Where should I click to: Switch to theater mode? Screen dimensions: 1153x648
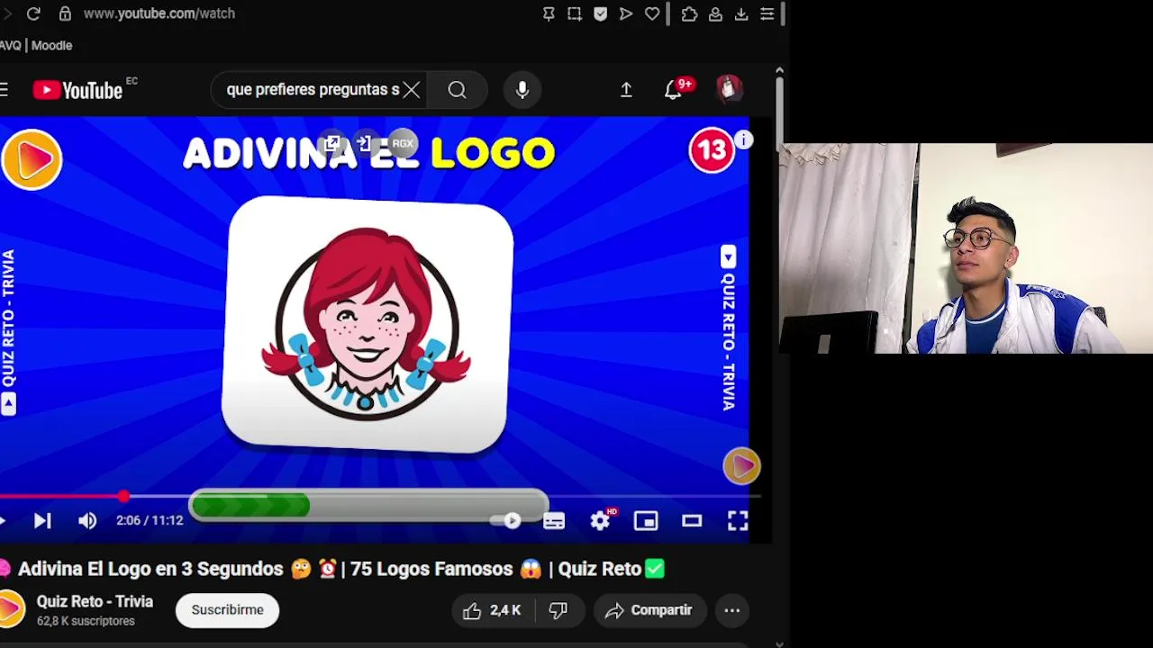pos(692,520)
